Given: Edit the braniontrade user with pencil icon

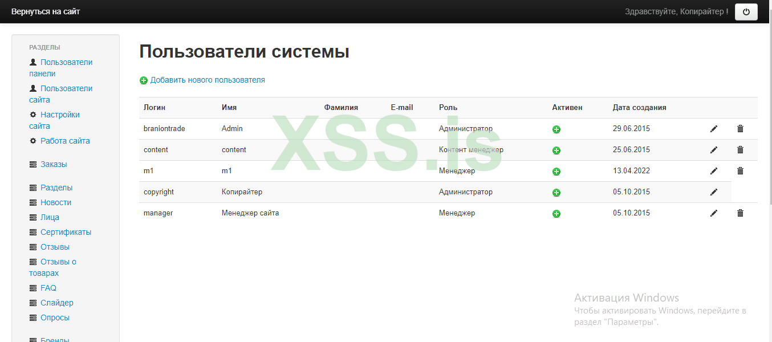Looking at the screenshot, I should 714,129.
